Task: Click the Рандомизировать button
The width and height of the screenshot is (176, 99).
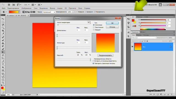Action: pyautogui.click(x=105, y=55)
